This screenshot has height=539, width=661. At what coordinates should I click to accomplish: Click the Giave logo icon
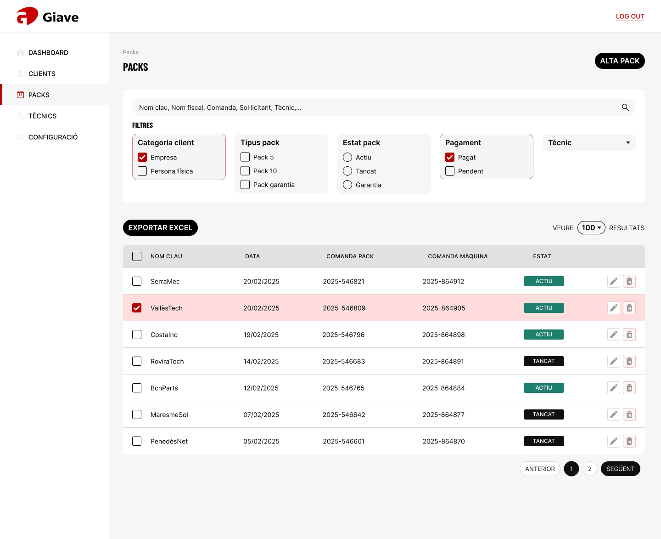tap(27, 17)
